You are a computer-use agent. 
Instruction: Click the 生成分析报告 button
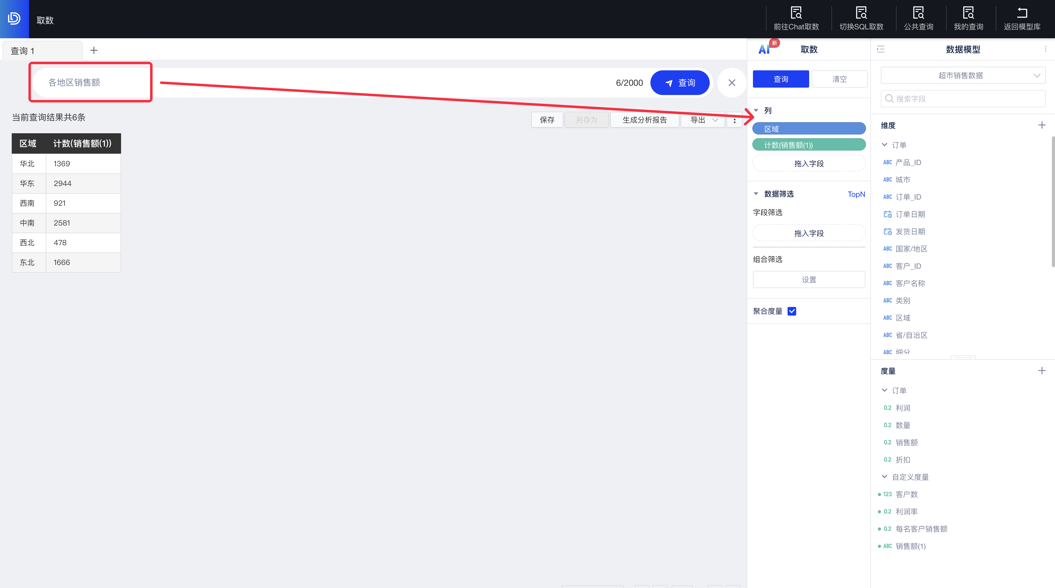coord(644,120)
